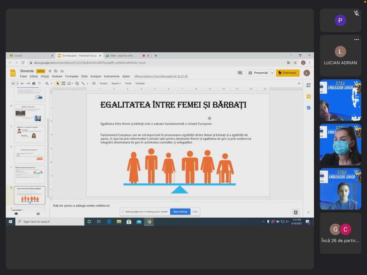Select slide 7 thumbnail
The width and height of the screenshot is (367, 275).
point(30,175)
